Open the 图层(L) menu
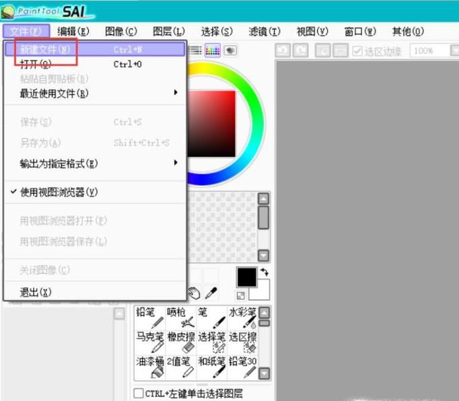Viewport: 459px width, 401px height. pyautogui.click(x=169, y=32)
